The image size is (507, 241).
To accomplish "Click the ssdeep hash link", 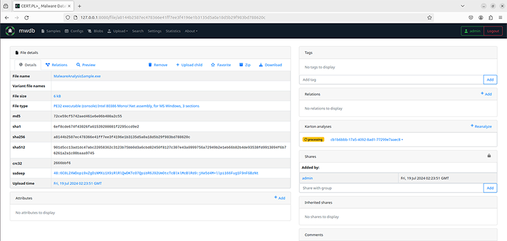I will 156,173.
